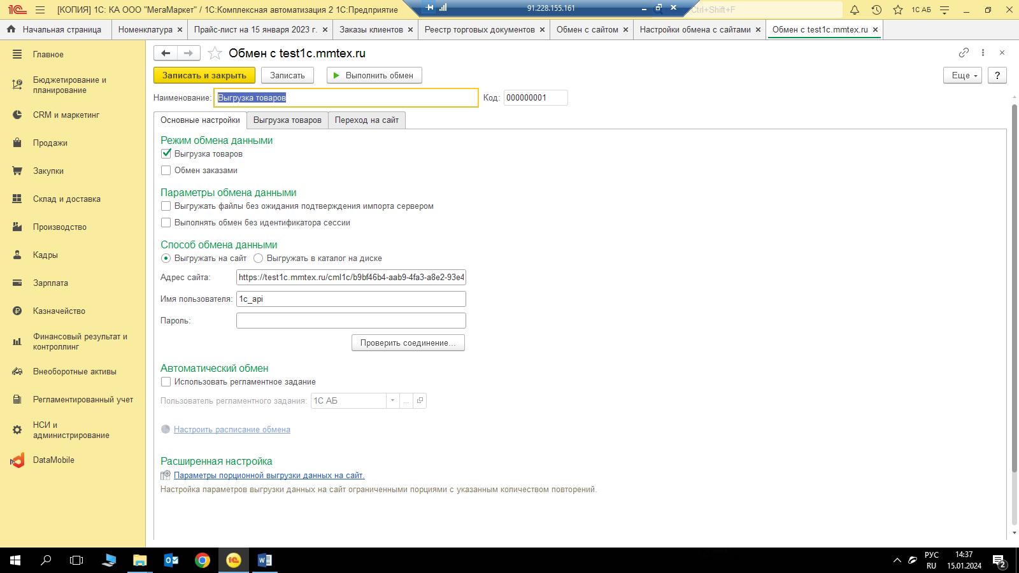1019x573 pixels.
Task: Open Параметры порционной выгрузки данных link
Action: (269, 476)
